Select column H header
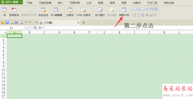This screenshot has height=99, width=193. click(x=119, y=32)
